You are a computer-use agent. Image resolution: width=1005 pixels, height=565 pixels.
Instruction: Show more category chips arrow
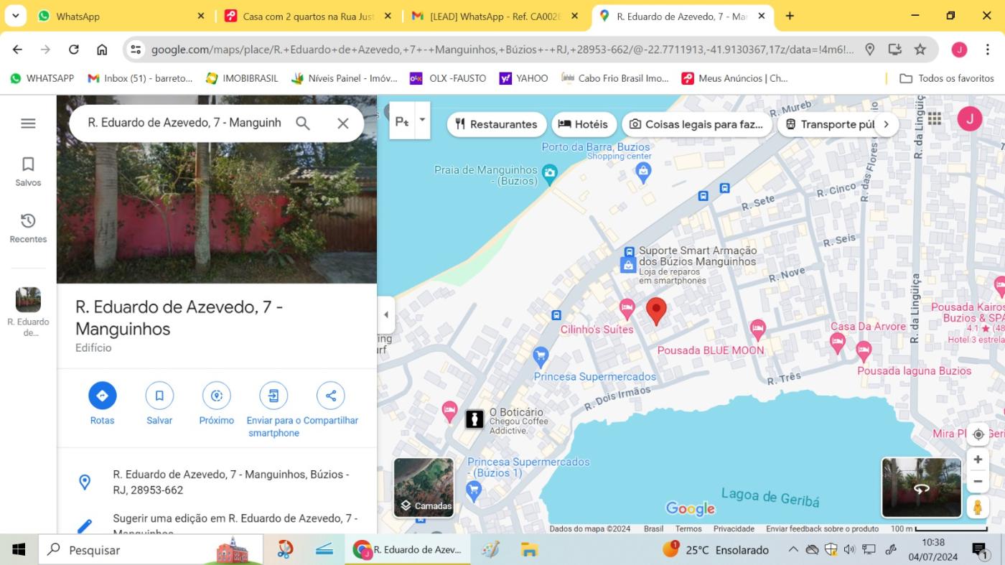coord(887,124)
